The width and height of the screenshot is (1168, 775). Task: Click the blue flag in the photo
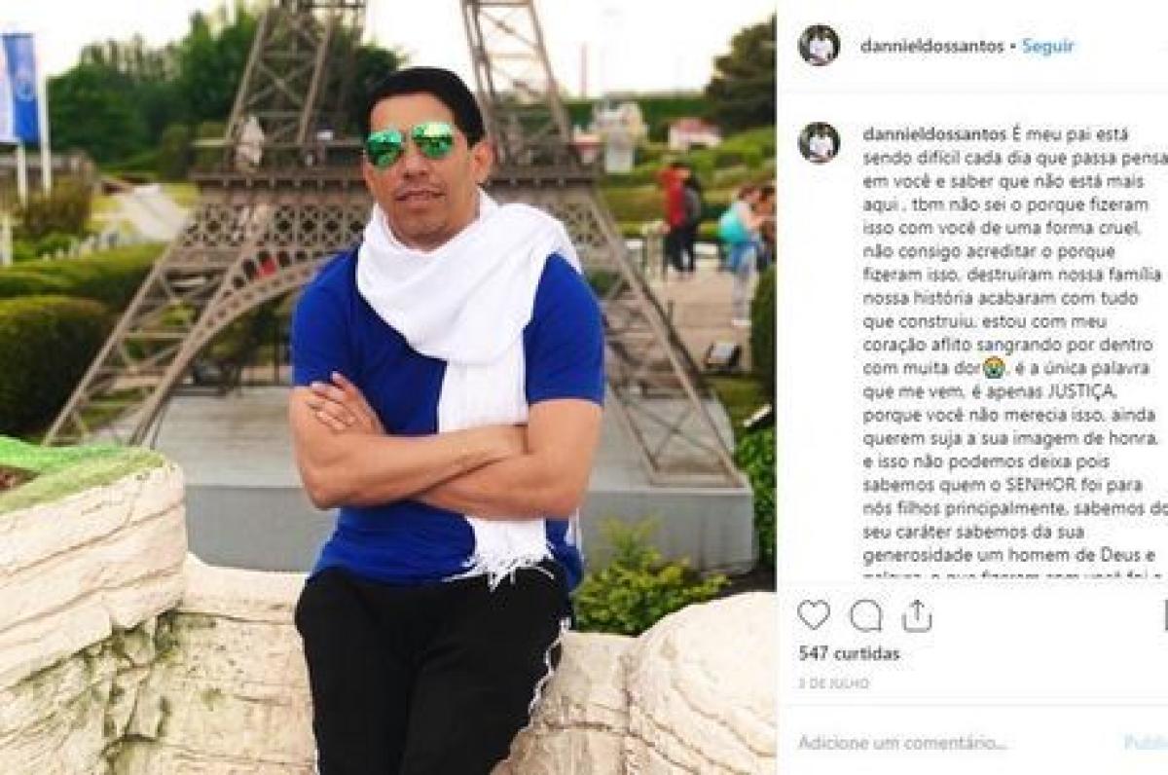tap(21, 86)
